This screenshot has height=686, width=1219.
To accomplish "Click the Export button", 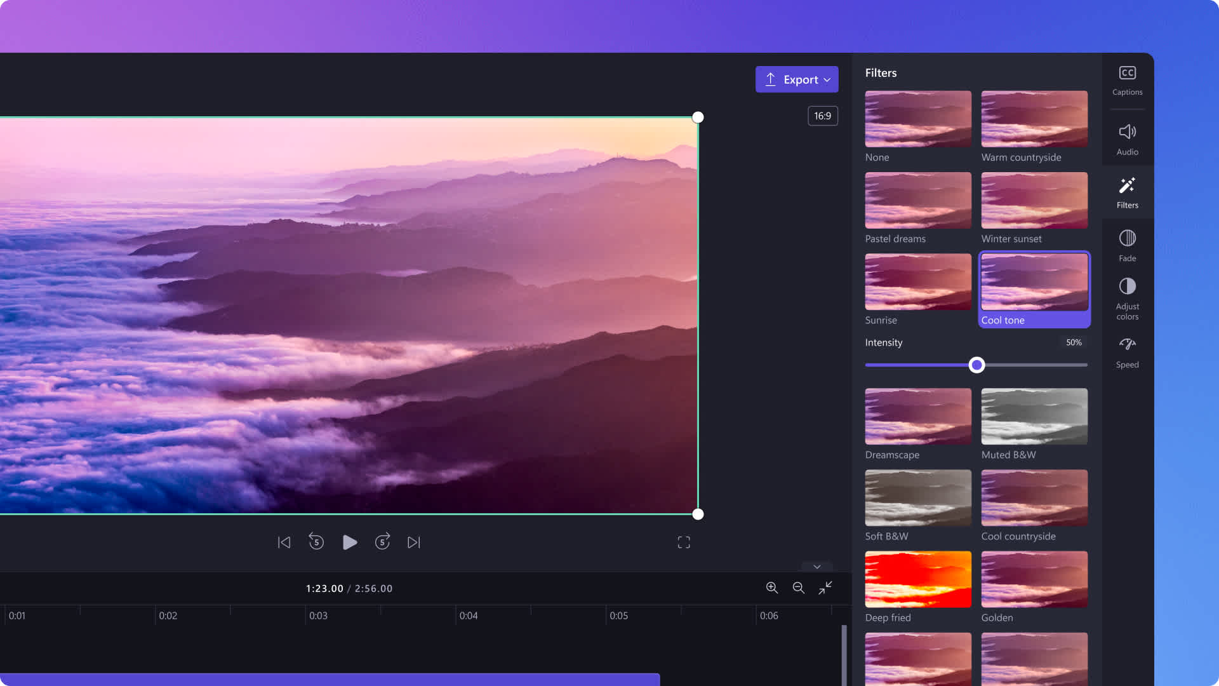I will (x=796, y=79).
